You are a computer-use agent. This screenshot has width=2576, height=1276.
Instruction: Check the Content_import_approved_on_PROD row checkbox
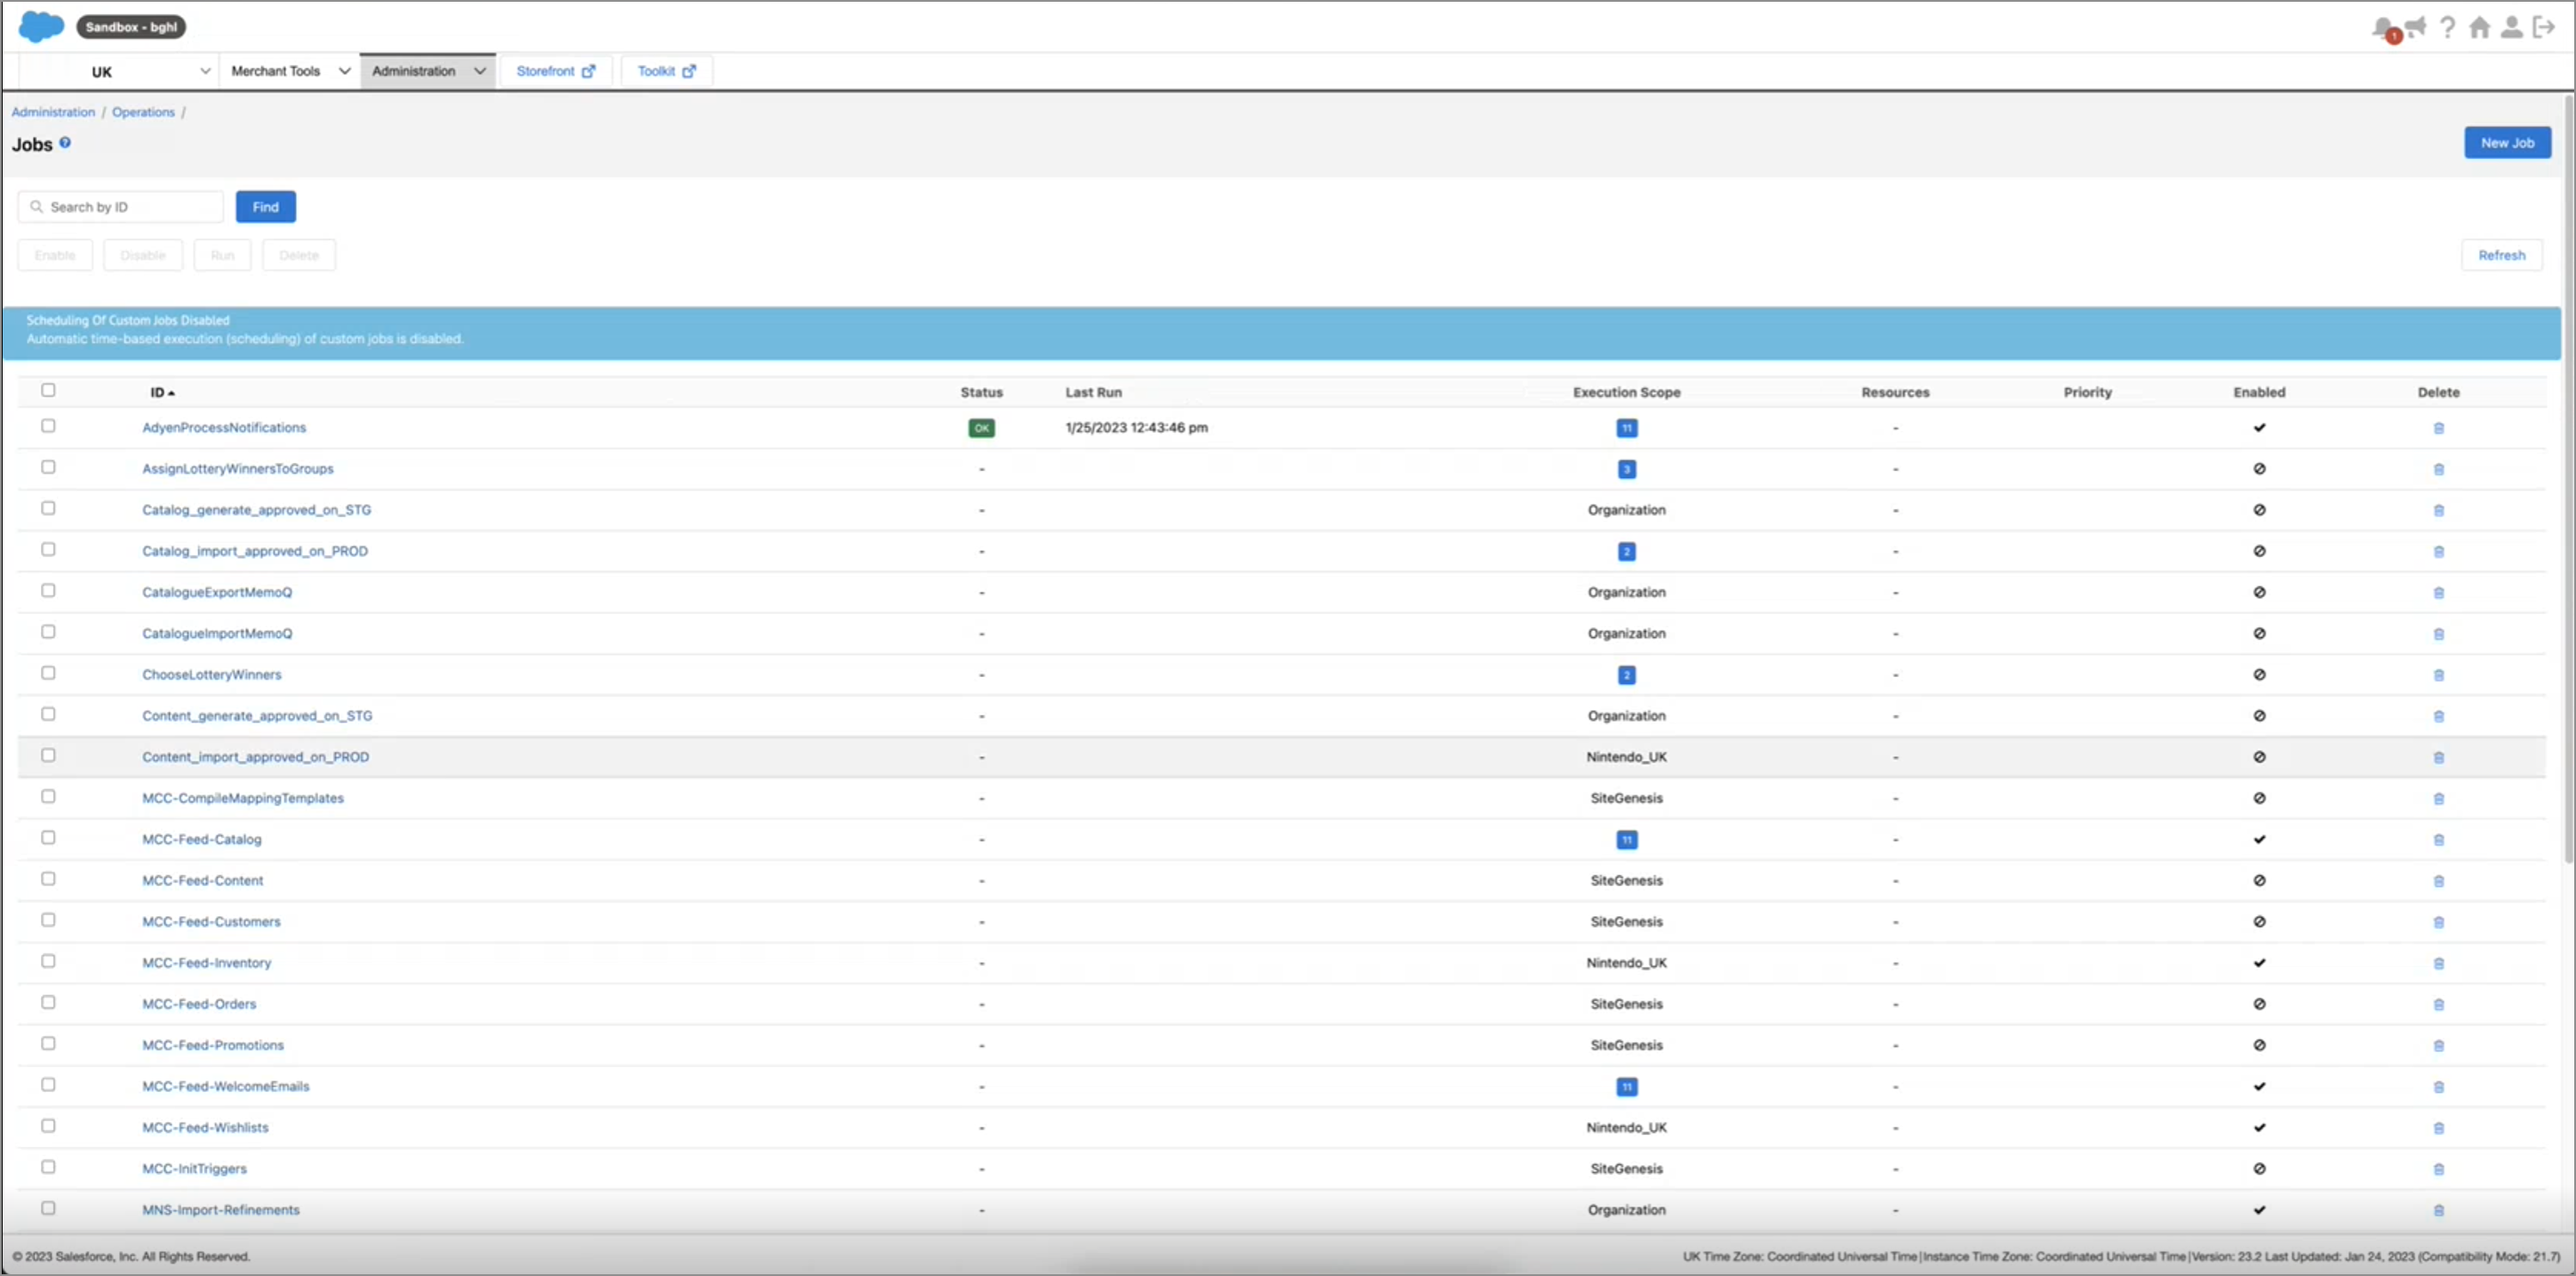48,755
